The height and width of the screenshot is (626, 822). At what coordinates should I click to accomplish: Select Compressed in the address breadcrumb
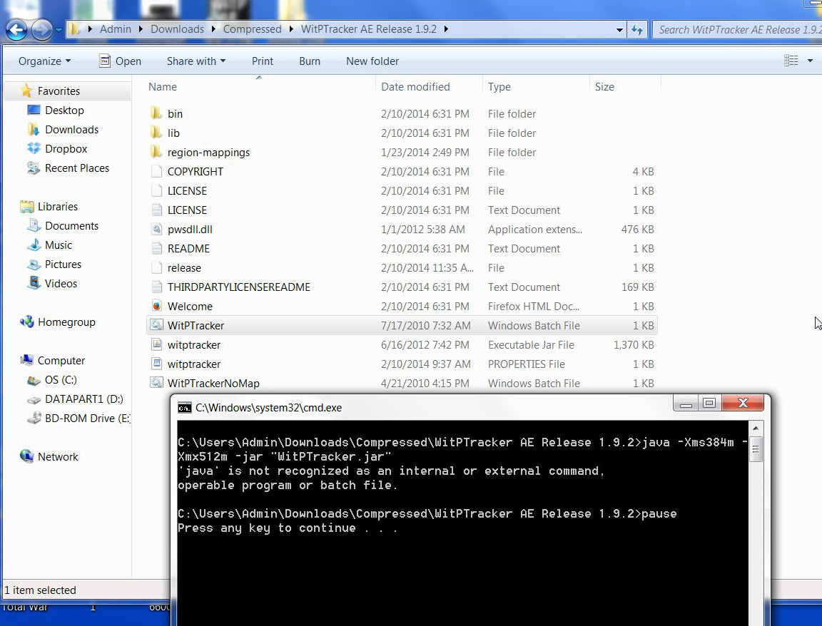coord(252,29)
